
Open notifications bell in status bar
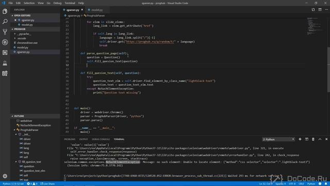tap(326, 184)
